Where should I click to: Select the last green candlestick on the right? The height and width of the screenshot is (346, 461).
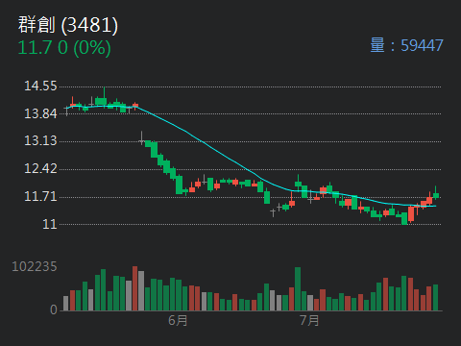tap(436, 195)
